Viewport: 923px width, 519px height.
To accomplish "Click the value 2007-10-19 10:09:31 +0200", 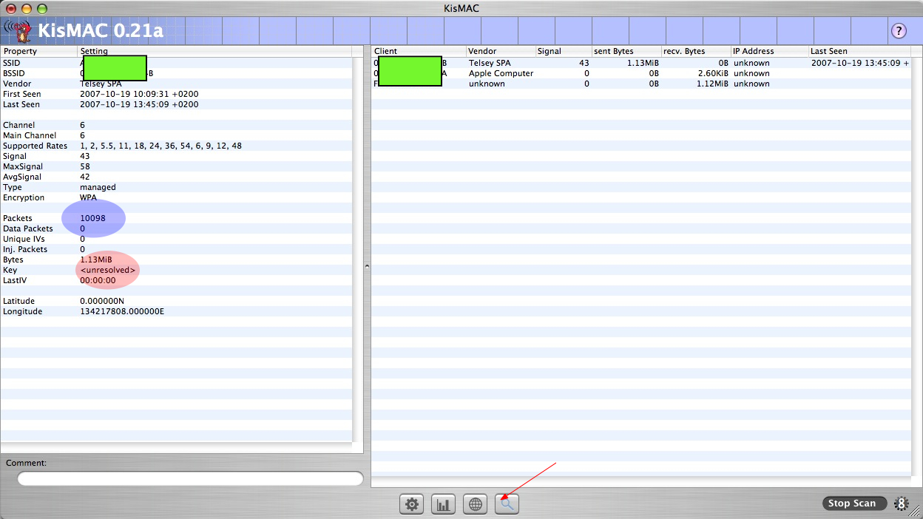I will click(139, 94).
